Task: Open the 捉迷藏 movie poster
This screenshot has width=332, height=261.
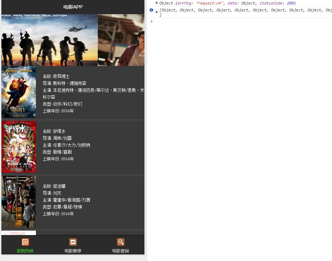Action: tap(19, 202)
